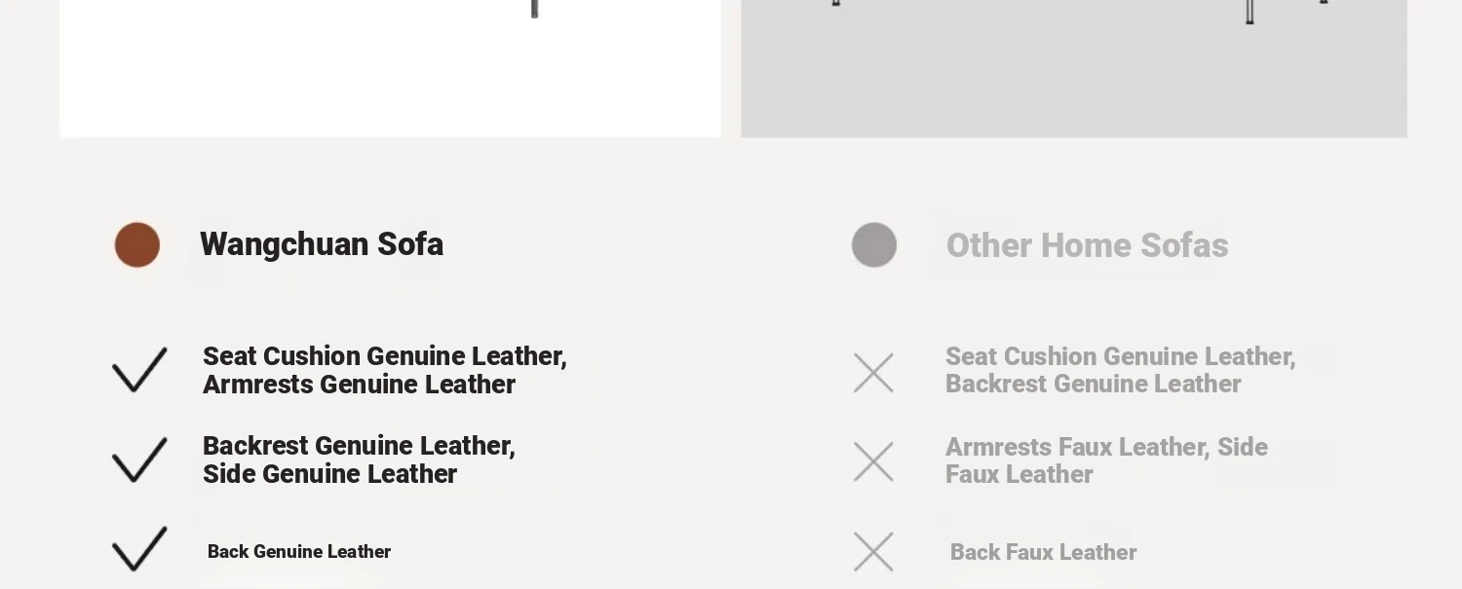
Task: Click X mark next to Back Faux Leather
Action: pyautogui.click(x=873, y=552)
